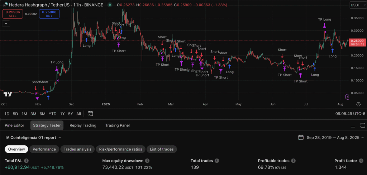Select the 1Y time range

tap(62, 114)
